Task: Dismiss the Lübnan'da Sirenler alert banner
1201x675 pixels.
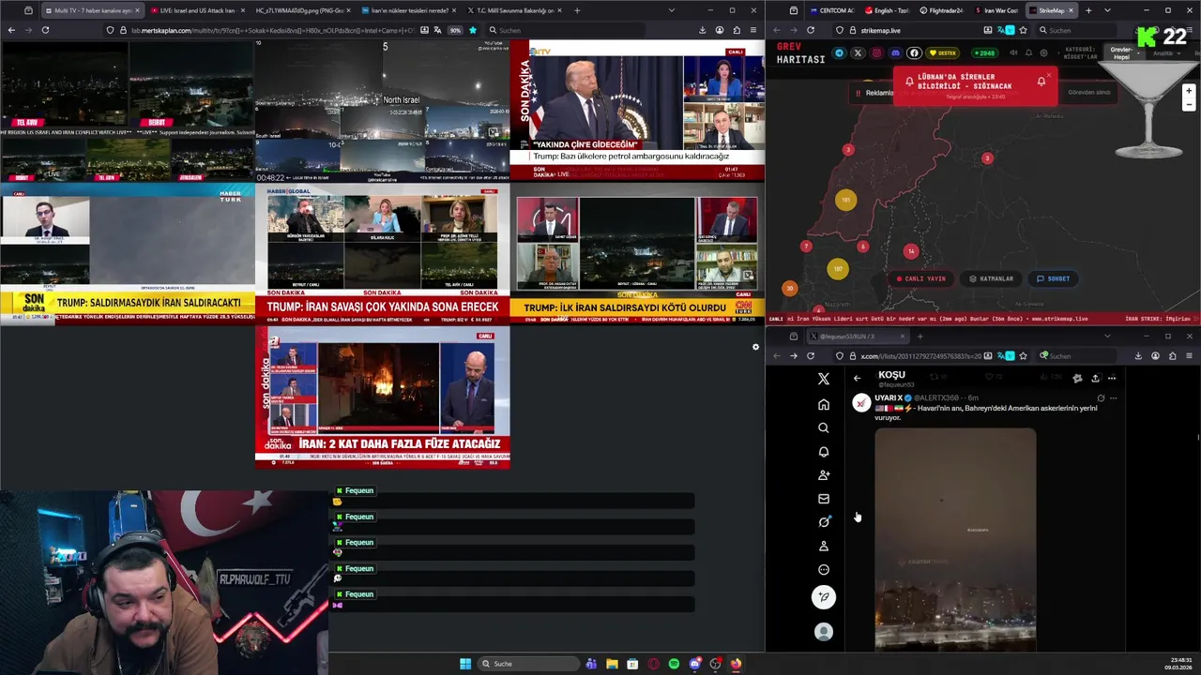Action: click(x=1048, y=74)
